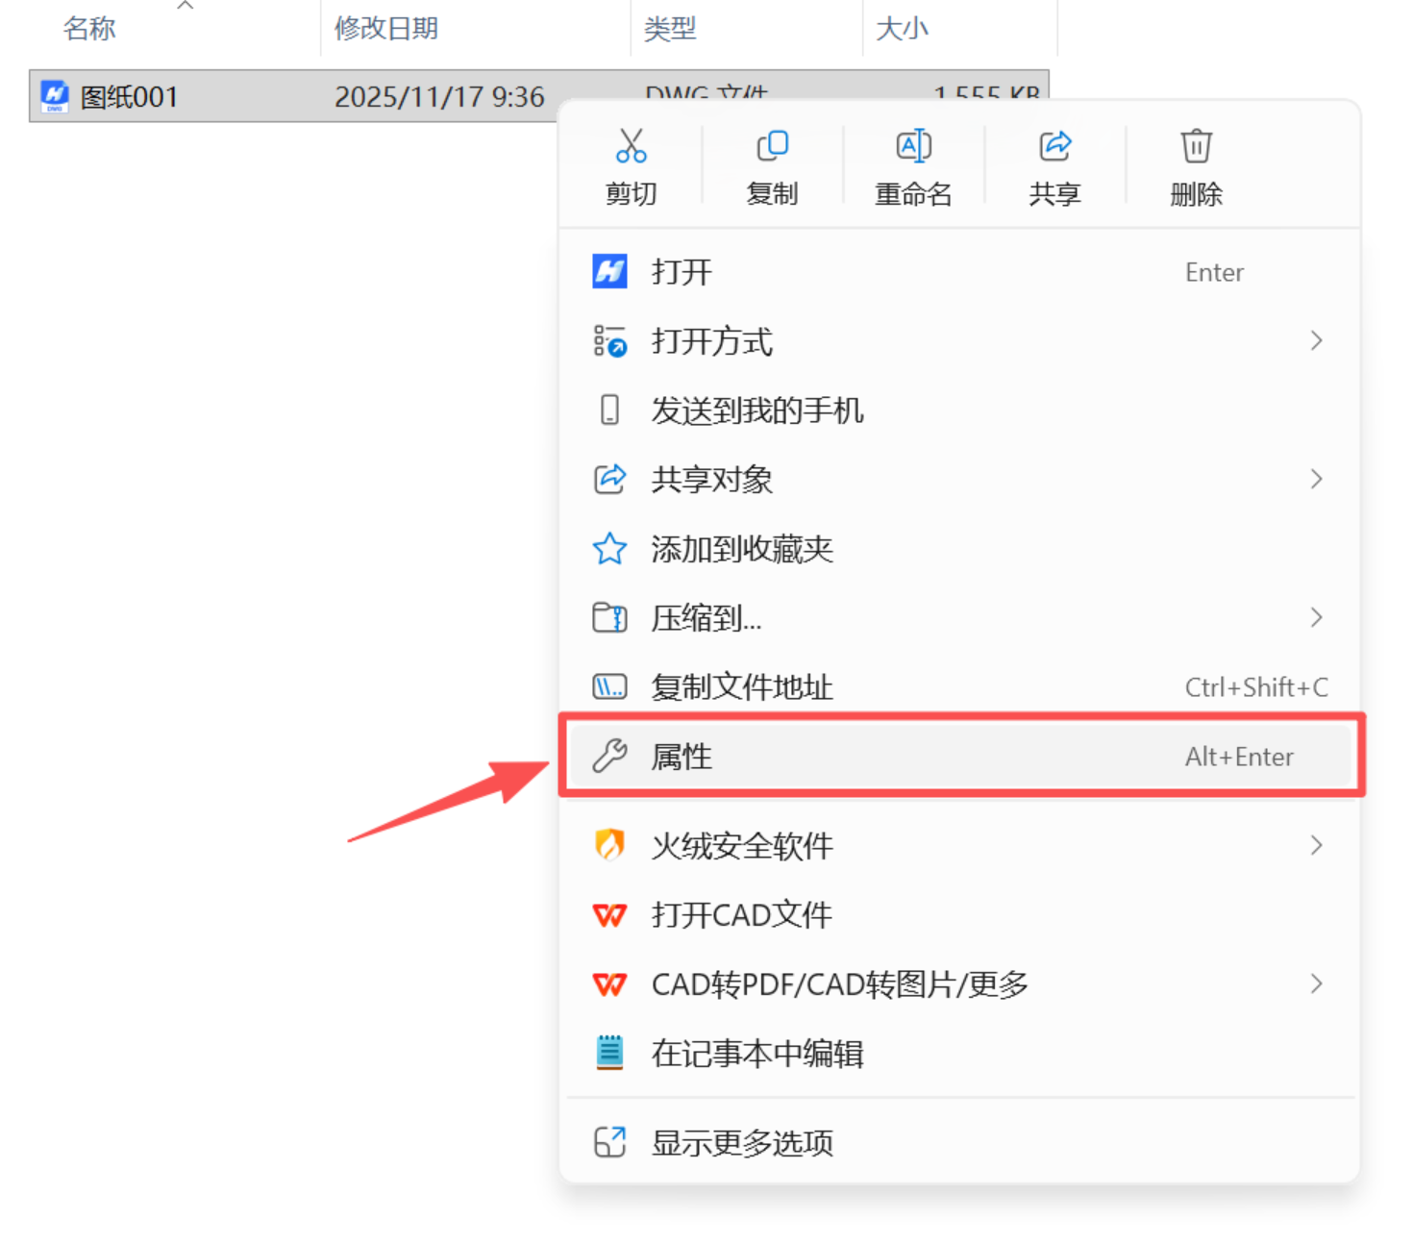Viewport: 1413px width, 1244px height.
Task: Select 复制文件地址 menu entry
Action: click(741, 687)
